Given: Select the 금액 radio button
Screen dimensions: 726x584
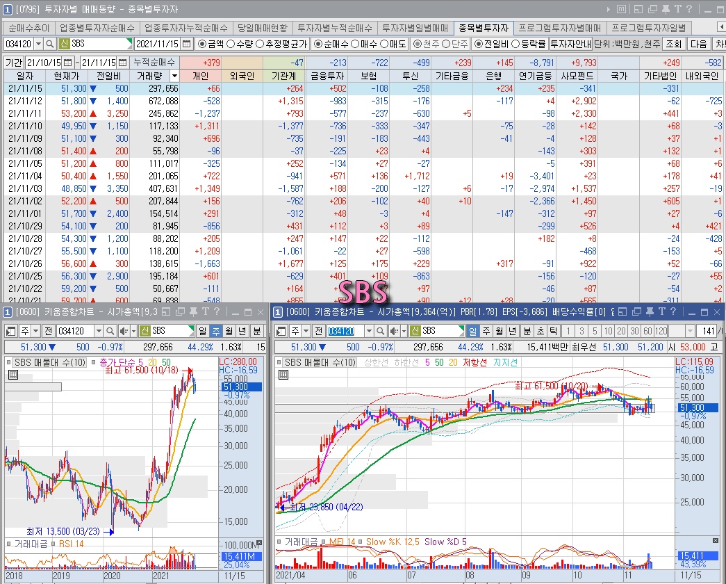Looking at the screenshot, I should tap(202, 44).
